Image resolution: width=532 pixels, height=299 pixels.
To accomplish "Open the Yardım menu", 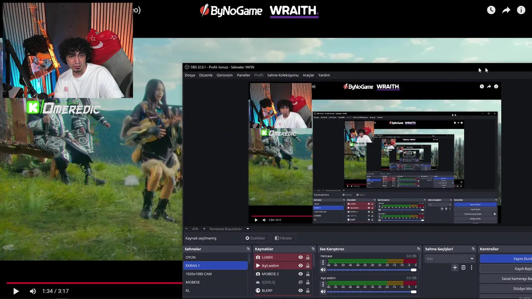I will 324,75.
